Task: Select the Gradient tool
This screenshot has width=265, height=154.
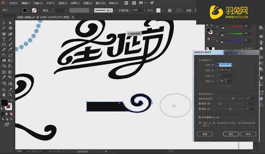Action: coord(10,72)
